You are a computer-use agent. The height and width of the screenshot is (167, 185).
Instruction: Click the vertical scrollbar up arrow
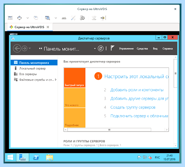pos(175,57)
